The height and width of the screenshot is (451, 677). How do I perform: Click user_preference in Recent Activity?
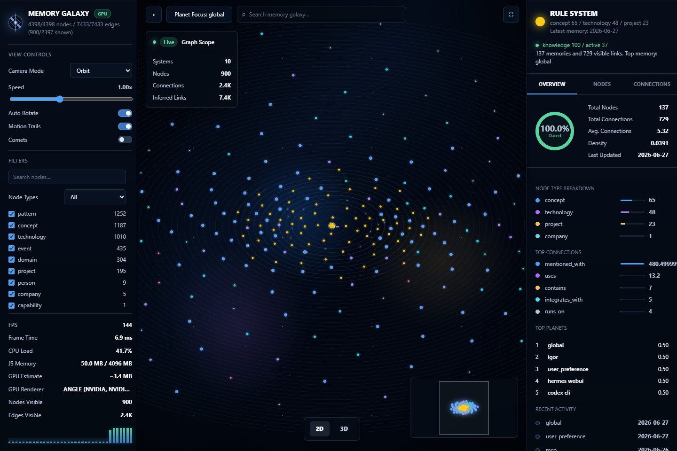click(x=602, y=436)
